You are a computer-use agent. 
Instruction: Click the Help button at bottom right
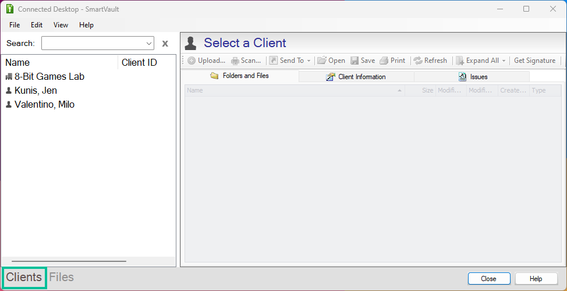[x=536, y=279]
